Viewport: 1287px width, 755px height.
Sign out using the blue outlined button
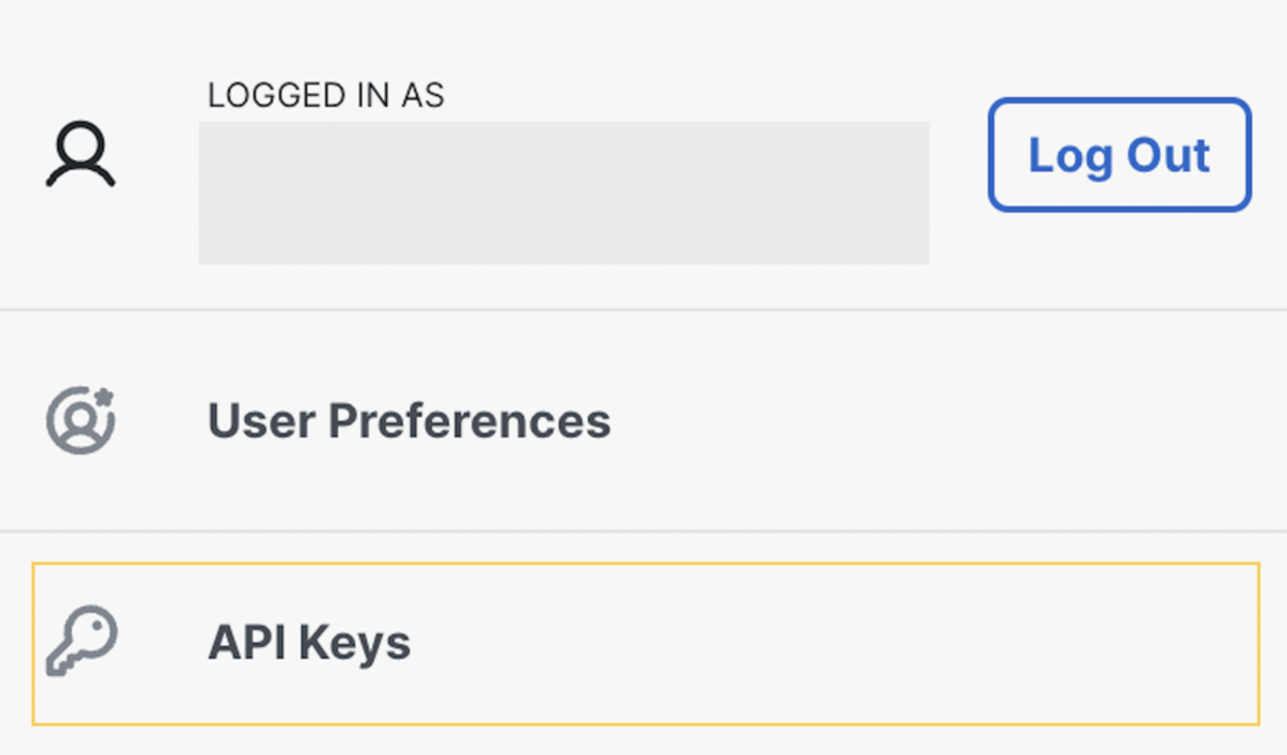(x=1119, y=155)
